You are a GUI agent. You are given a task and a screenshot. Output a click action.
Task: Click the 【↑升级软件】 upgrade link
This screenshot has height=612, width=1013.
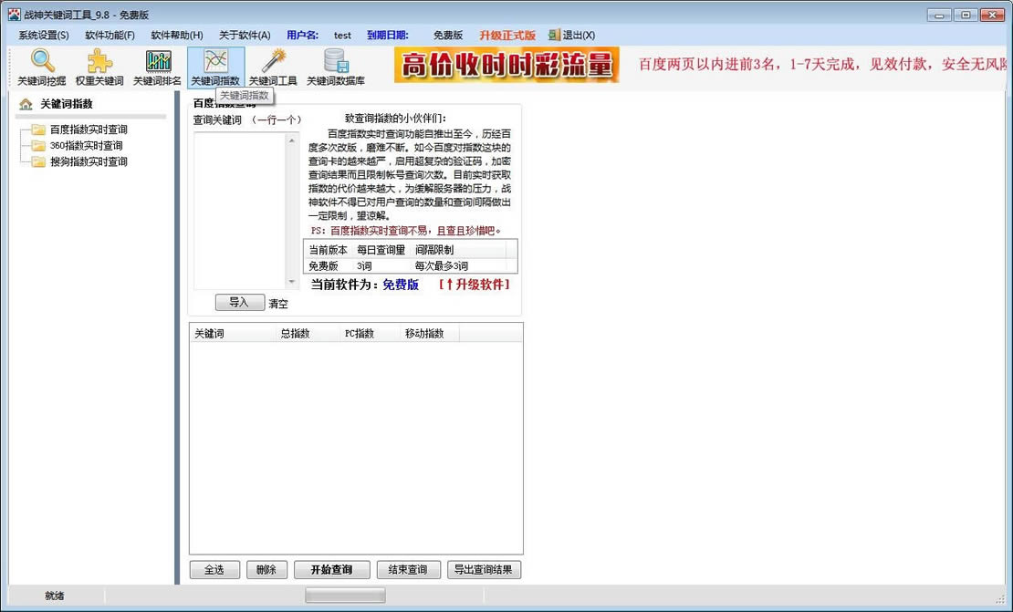[x=475, y=285]
